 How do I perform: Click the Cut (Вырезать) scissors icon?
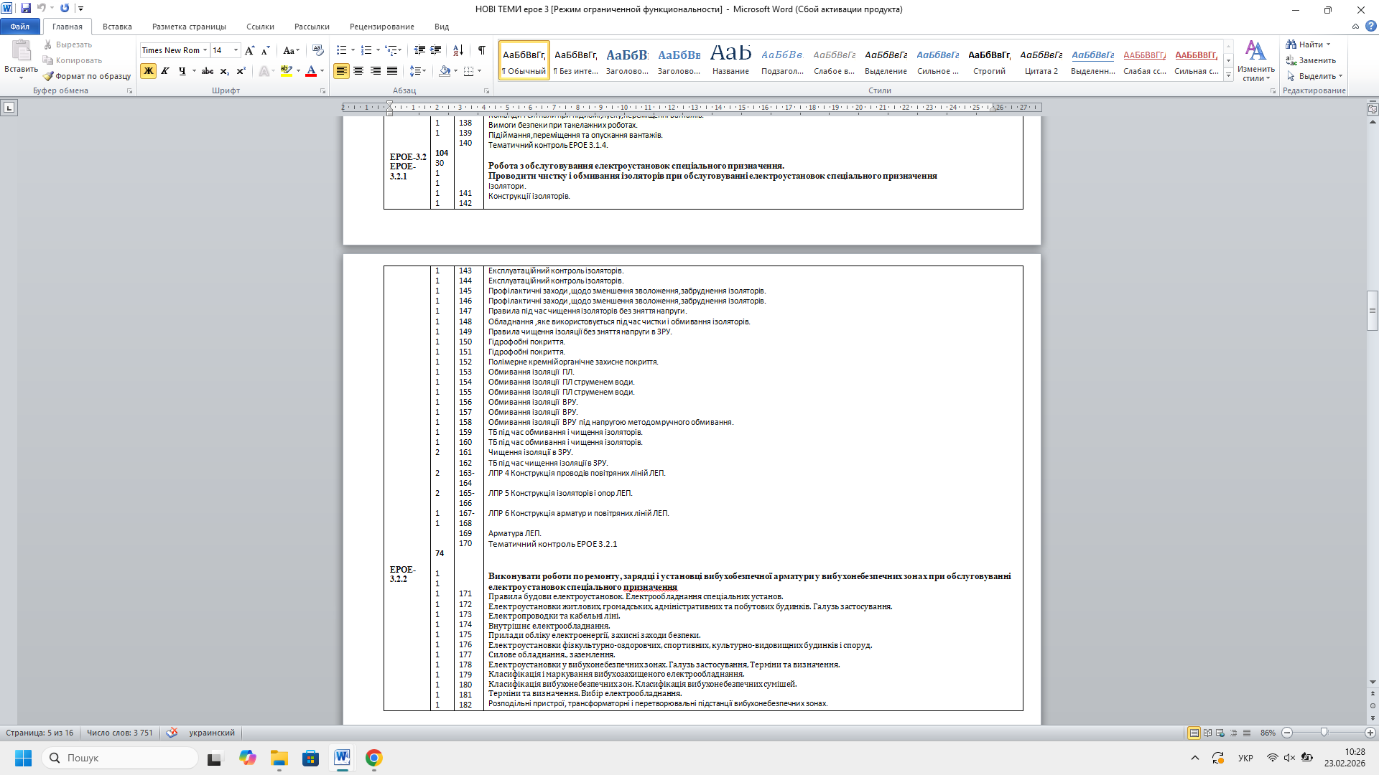pyautogui.click(x=48, y=44)
